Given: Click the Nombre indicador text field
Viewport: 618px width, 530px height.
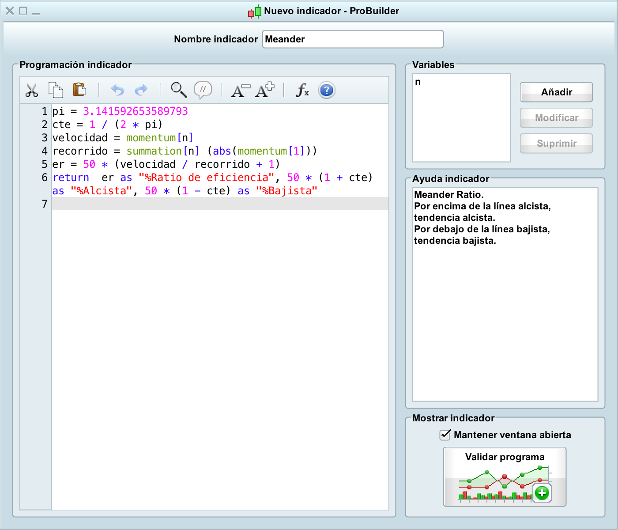Looking at the screenshot, I should coord(352,39).
